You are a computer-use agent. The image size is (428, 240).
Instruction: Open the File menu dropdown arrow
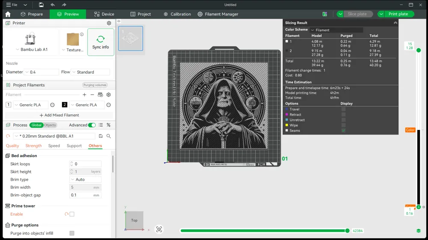click(x=25, y=5)
